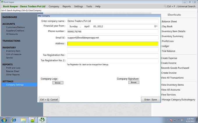198x123 pixels.
Task: Click View Inventory Items shortcut
Action: coord(172,85)
